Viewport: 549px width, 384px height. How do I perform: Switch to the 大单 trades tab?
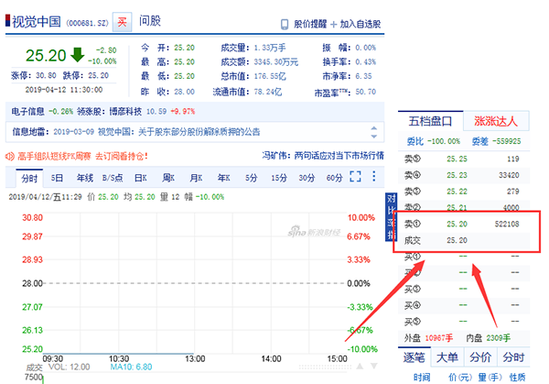tap(447, 357)
